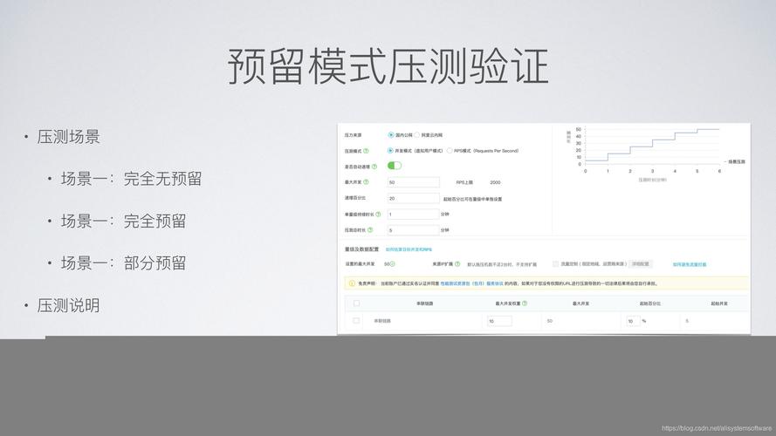Open the 如何避免流量控制 link

click(690, 264)
